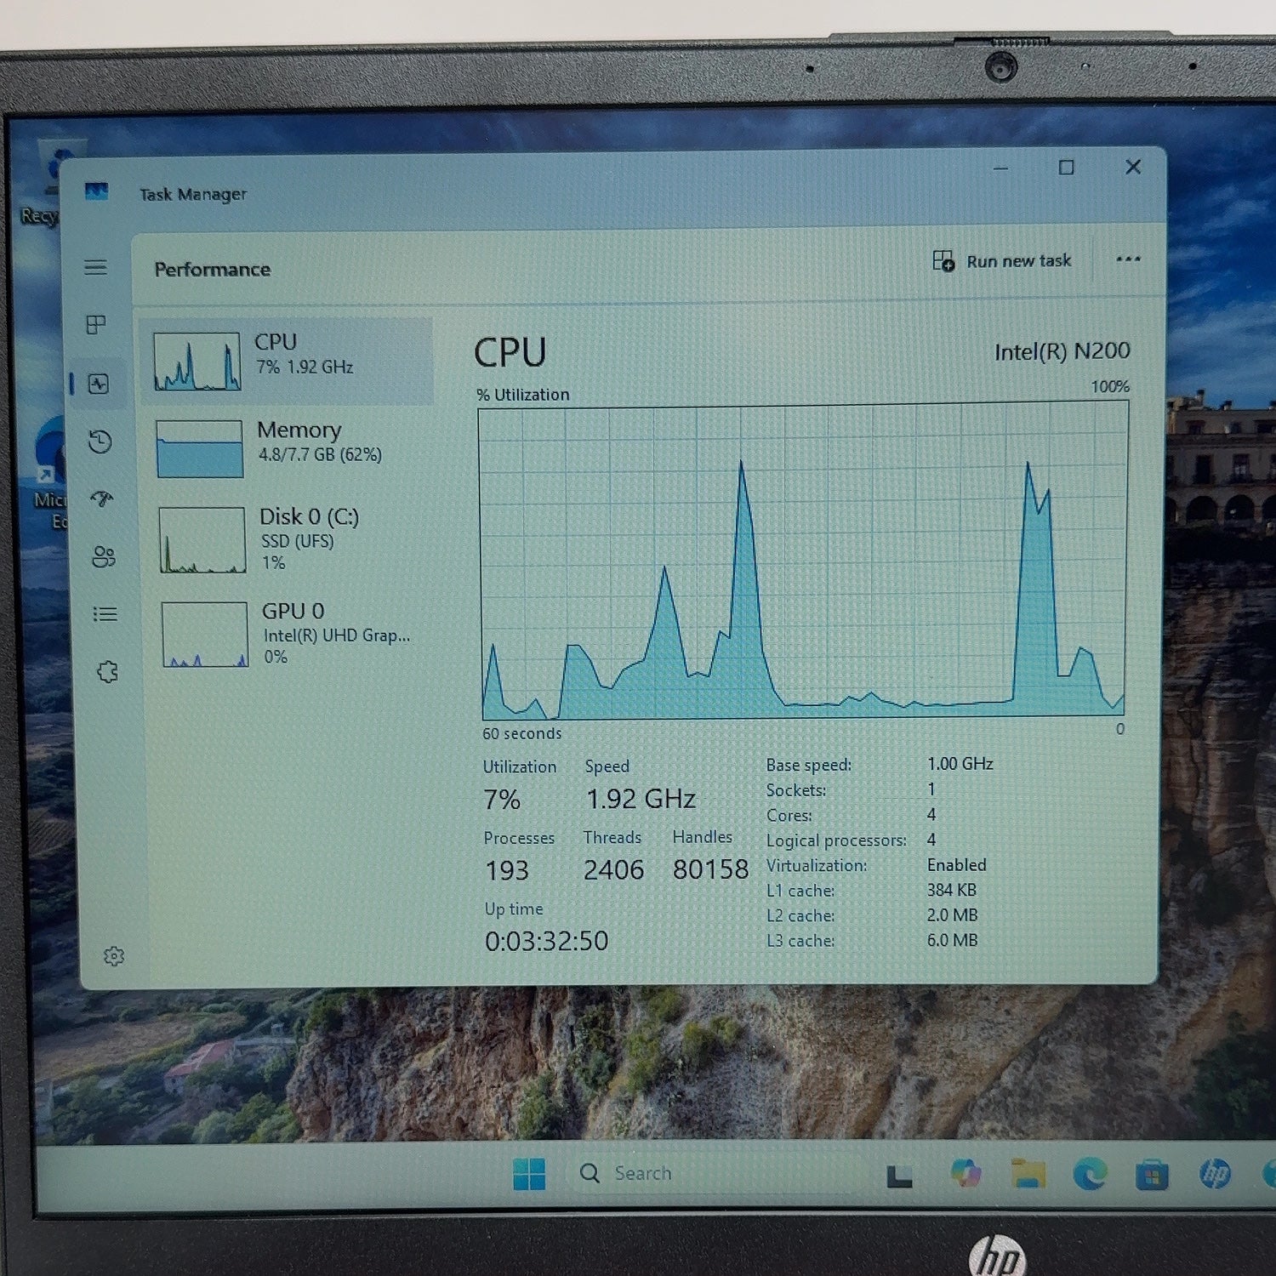Open File Explorer from the taskbar
This screenshot has width=1276, height=1276.
pyautogui.click(x=1028, y=1174)
